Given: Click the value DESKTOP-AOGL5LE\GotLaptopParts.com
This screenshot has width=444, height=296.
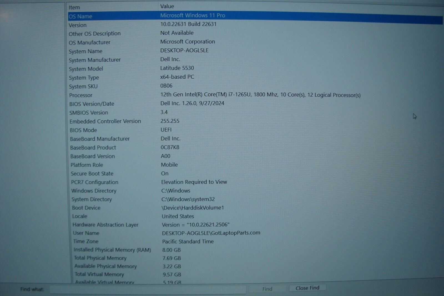Looking at the screenshot, I should click(x=211, y=233).
